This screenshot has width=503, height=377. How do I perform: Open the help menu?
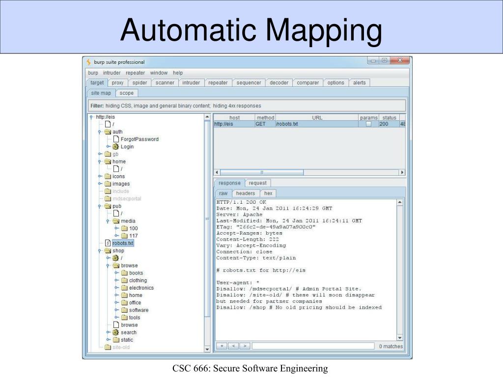point(178,73)
